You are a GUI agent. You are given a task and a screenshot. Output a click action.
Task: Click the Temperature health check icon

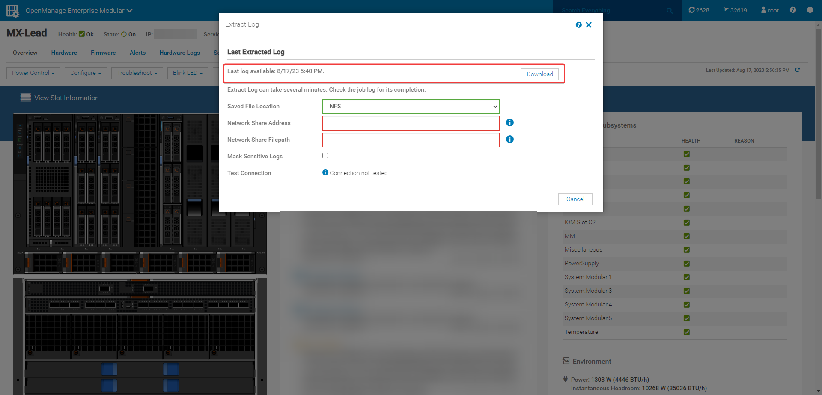tap(687, 332)
